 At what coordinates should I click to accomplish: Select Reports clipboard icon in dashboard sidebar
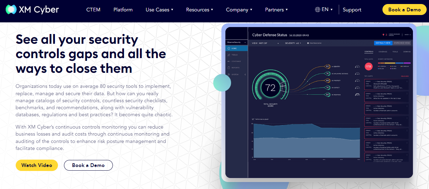pyautogui.click(x=229, y=68)
